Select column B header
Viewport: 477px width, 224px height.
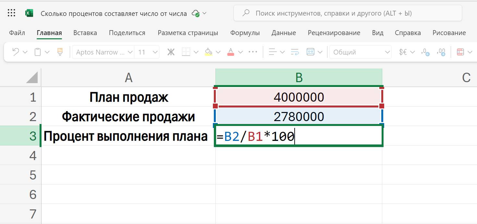(x=299, y=78)
